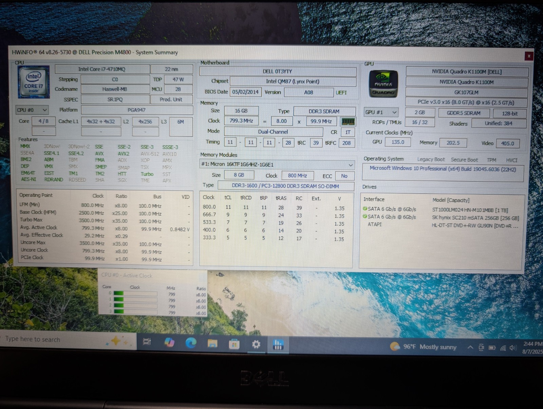Click the Video clock 405.0 value
543x409 pixels.
pos(507,143)
